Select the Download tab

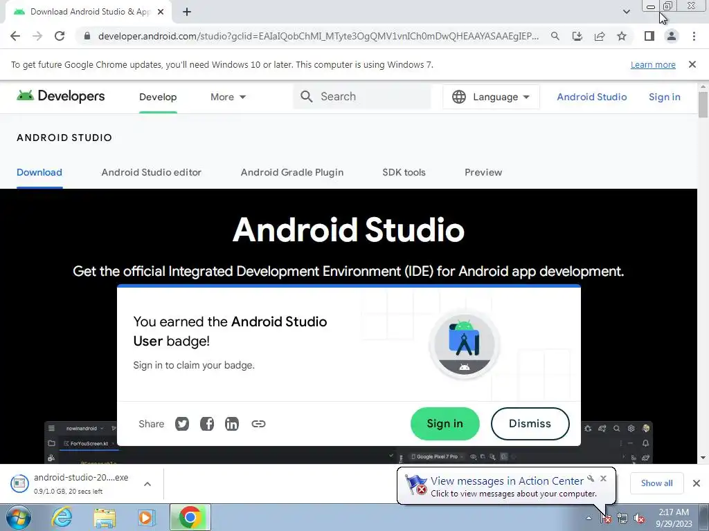[39, 172]
